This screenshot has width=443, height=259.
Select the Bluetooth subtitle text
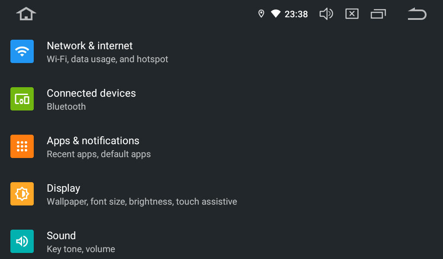tap(66, 107)
